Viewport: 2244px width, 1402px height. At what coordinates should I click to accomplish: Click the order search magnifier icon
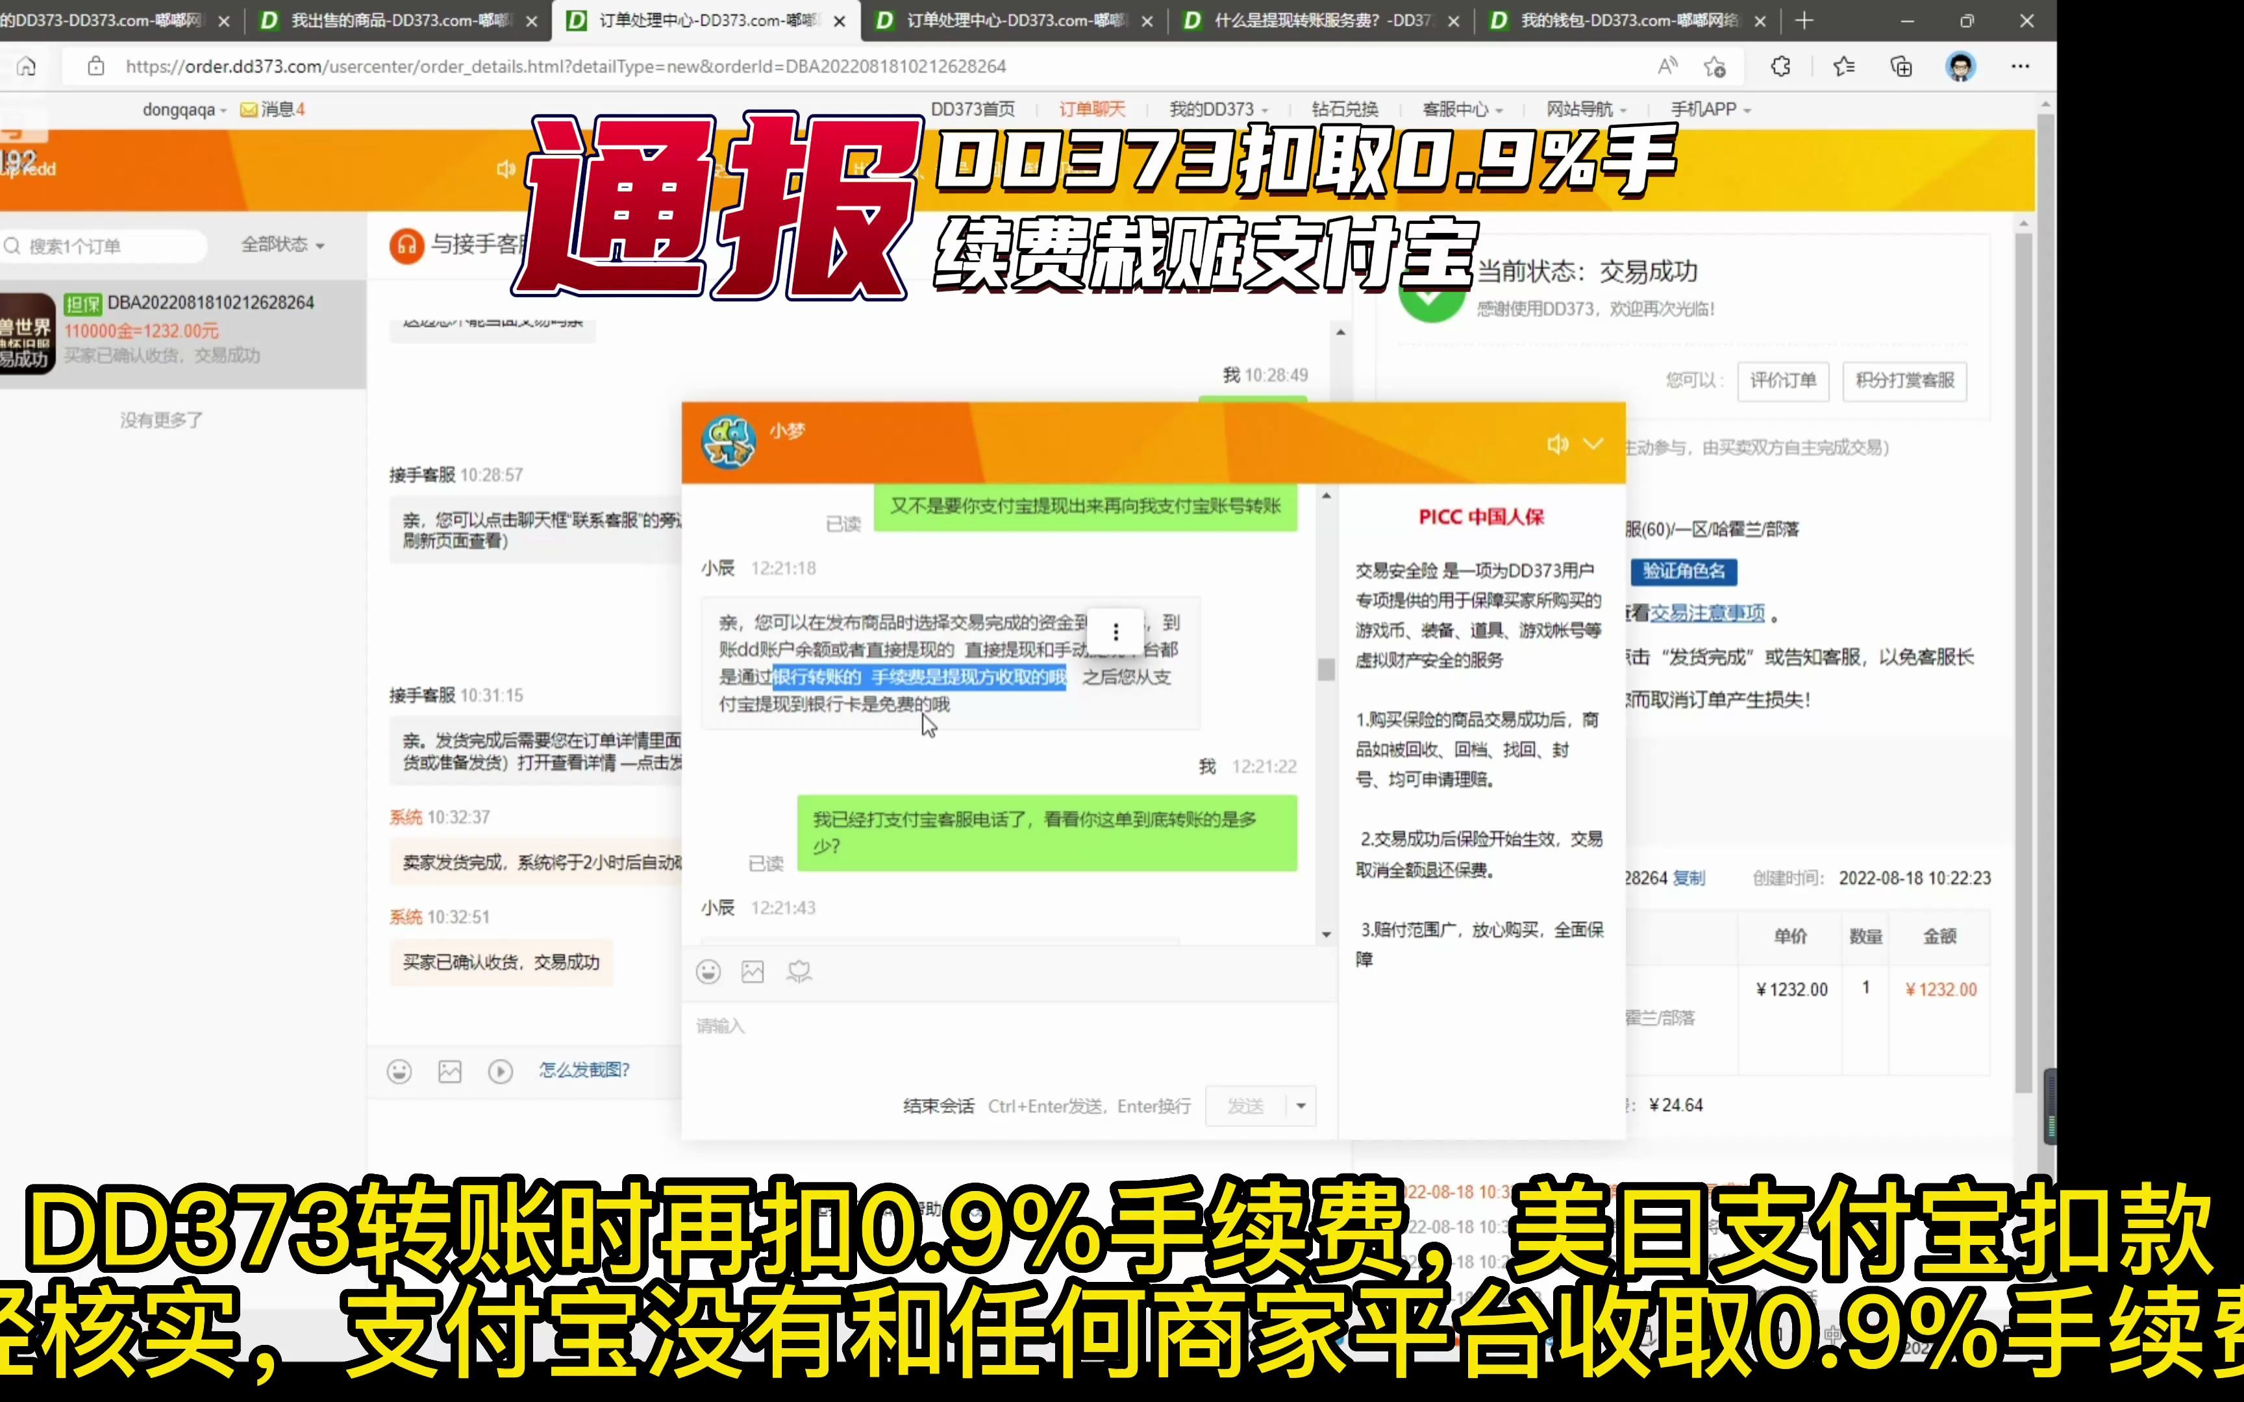pyautogui.click(x=13, y=246)
